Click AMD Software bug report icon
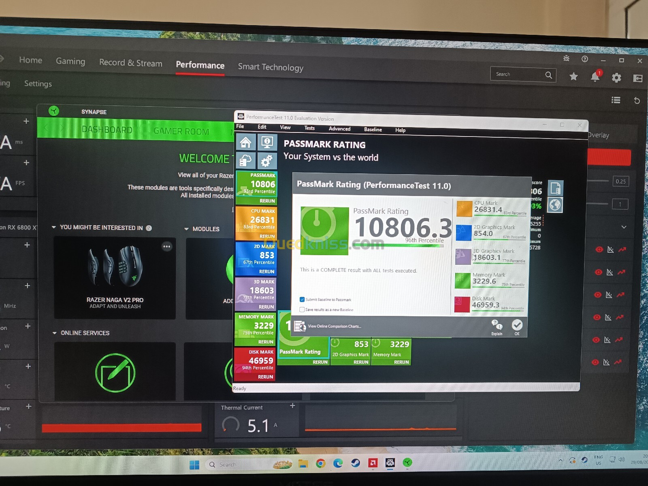Viewport: 648px width, 486px height. (566, 58)
